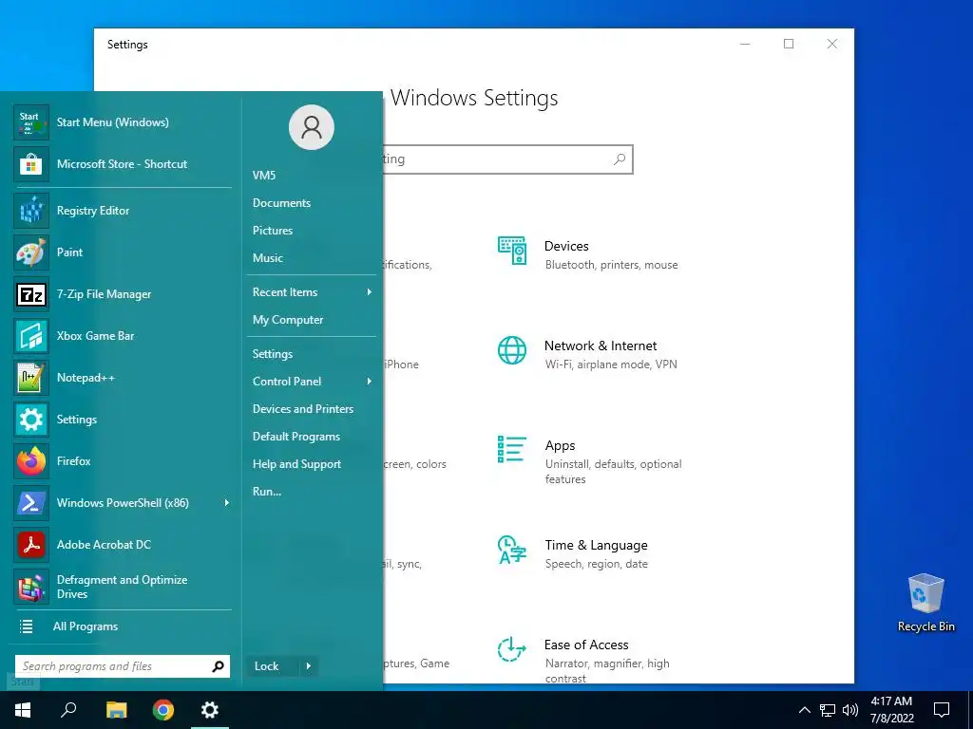The image size is (973, 729).
Task: Open the Ease of Access icon in Settings
Action: pyautogui.click(x=512, y=649)
